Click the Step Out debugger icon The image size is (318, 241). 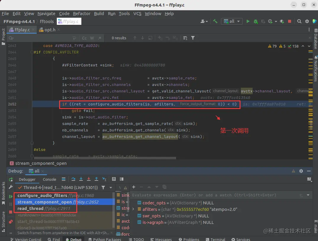point(96,179)
